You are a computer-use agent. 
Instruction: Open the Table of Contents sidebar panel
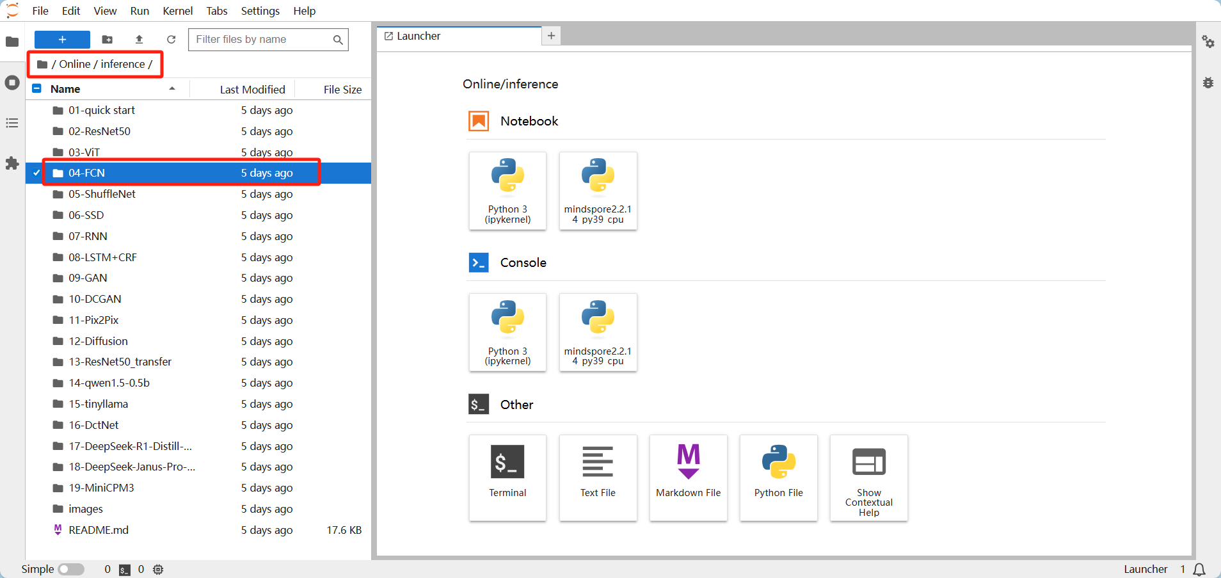point(12,123)
